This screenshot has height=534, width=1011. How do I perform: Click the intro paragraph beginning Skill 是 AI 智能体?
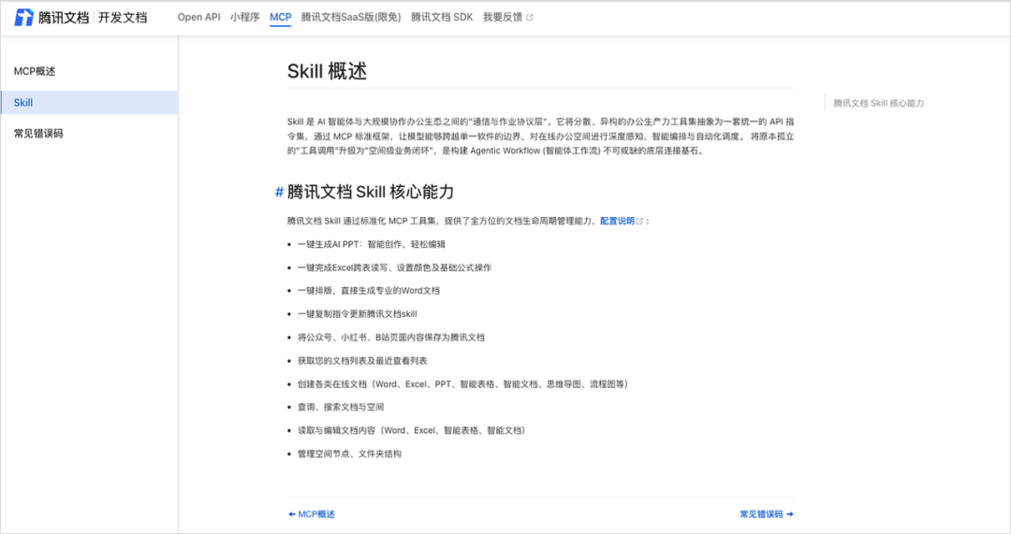click(540, 136)
